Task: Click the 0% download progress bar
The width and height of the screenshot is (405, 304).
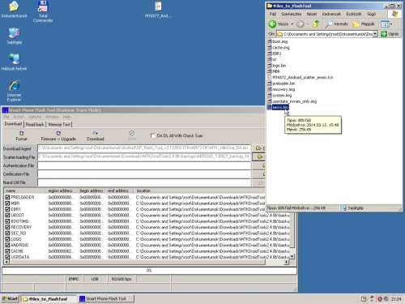Action: [149, 271]
